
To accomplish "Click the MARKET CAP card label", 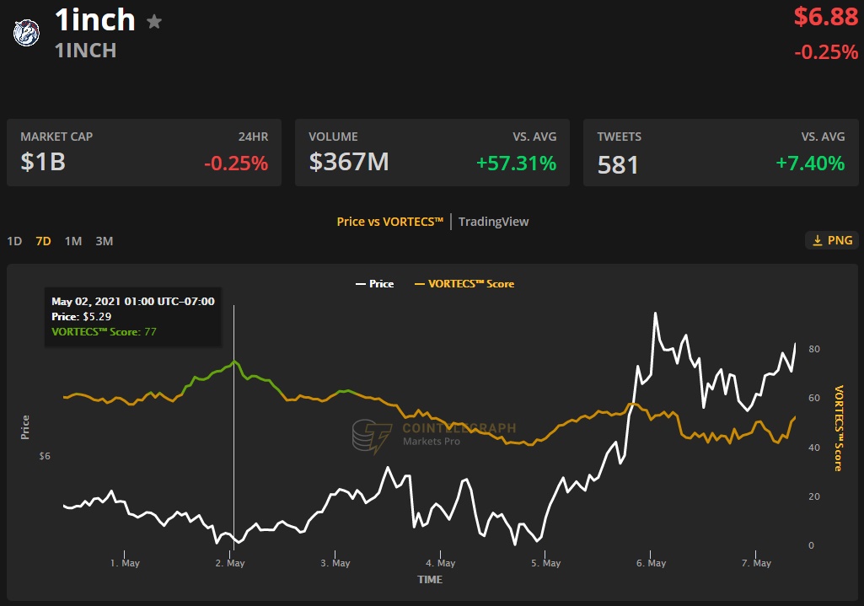I will 56,137.
